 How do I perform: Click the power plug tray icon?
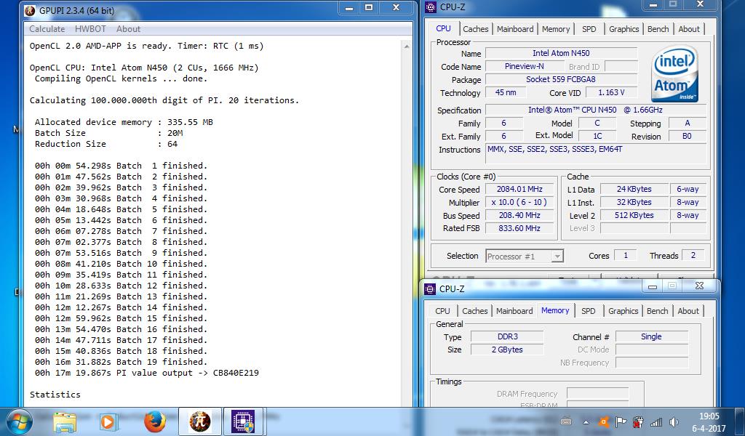click(639, 421)
